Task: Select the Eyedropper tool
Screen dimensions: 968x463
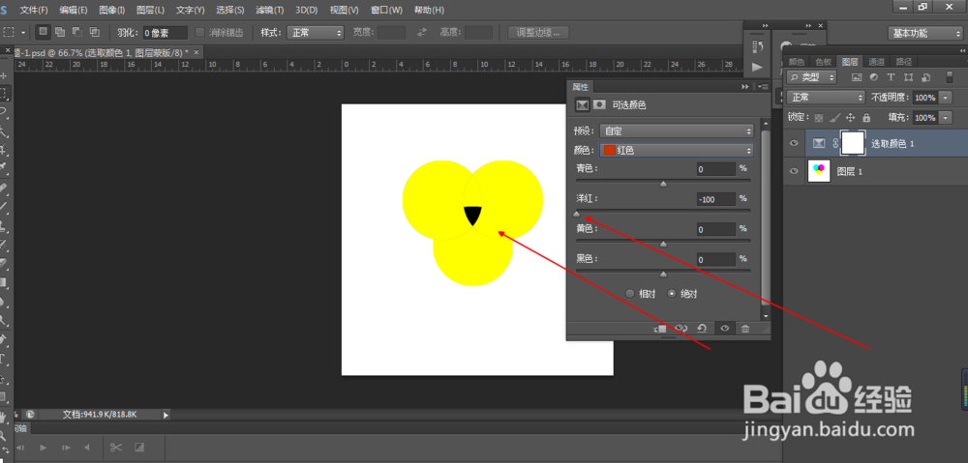Action: (x=4, y=166)
